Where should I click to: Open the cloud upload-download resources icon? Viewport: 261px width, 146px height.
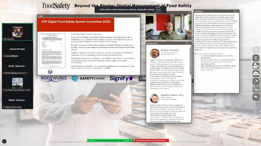tap(256, 74)
